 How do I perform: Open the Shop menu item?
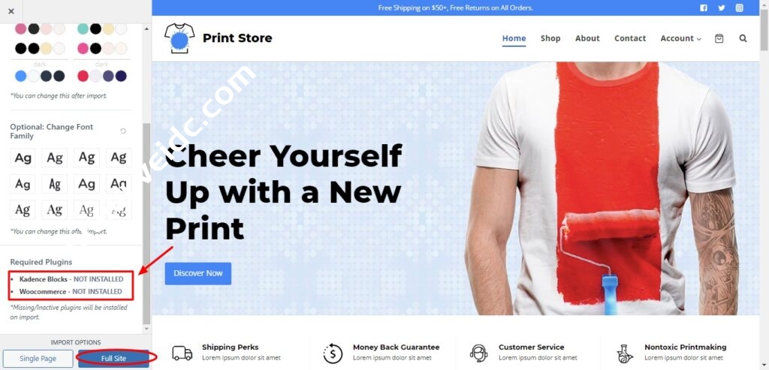tap(550, 38)
